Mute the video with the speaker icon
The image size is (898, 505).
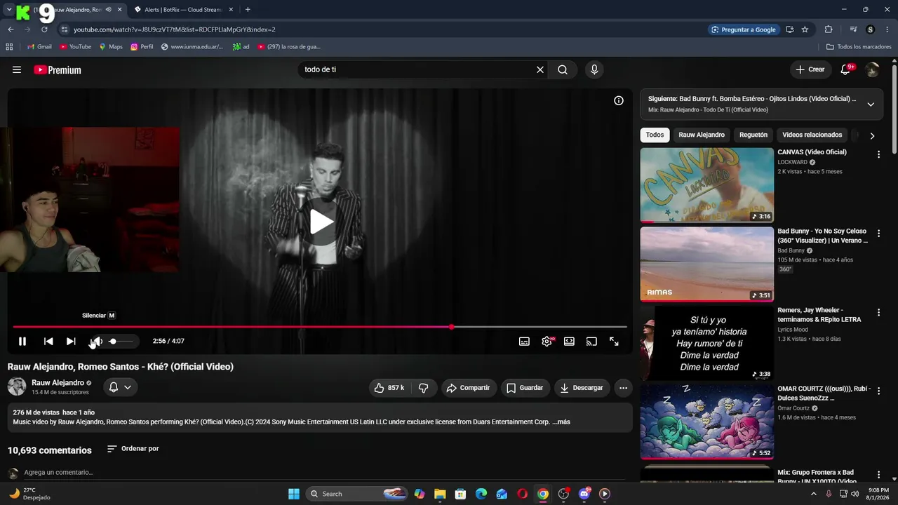click(96, 342)
